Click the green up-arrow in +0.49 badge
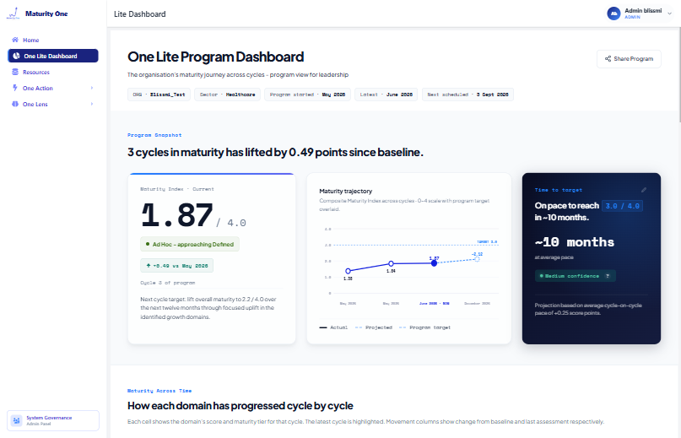 [x=149, y=266]
